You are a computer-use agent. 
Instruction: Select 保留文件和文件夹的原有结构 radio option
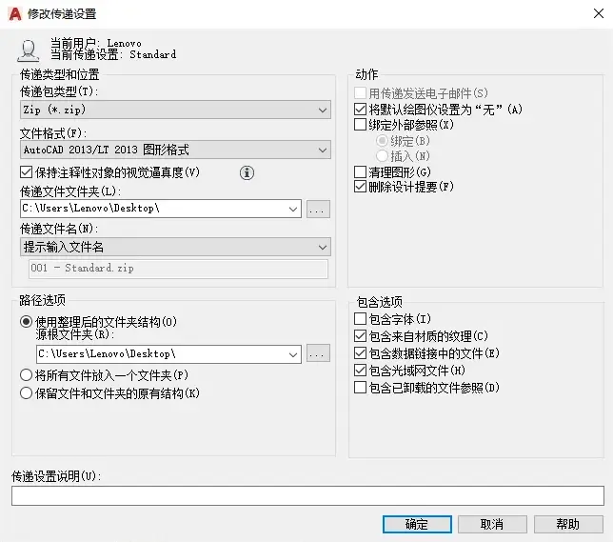tap(27, 392)
